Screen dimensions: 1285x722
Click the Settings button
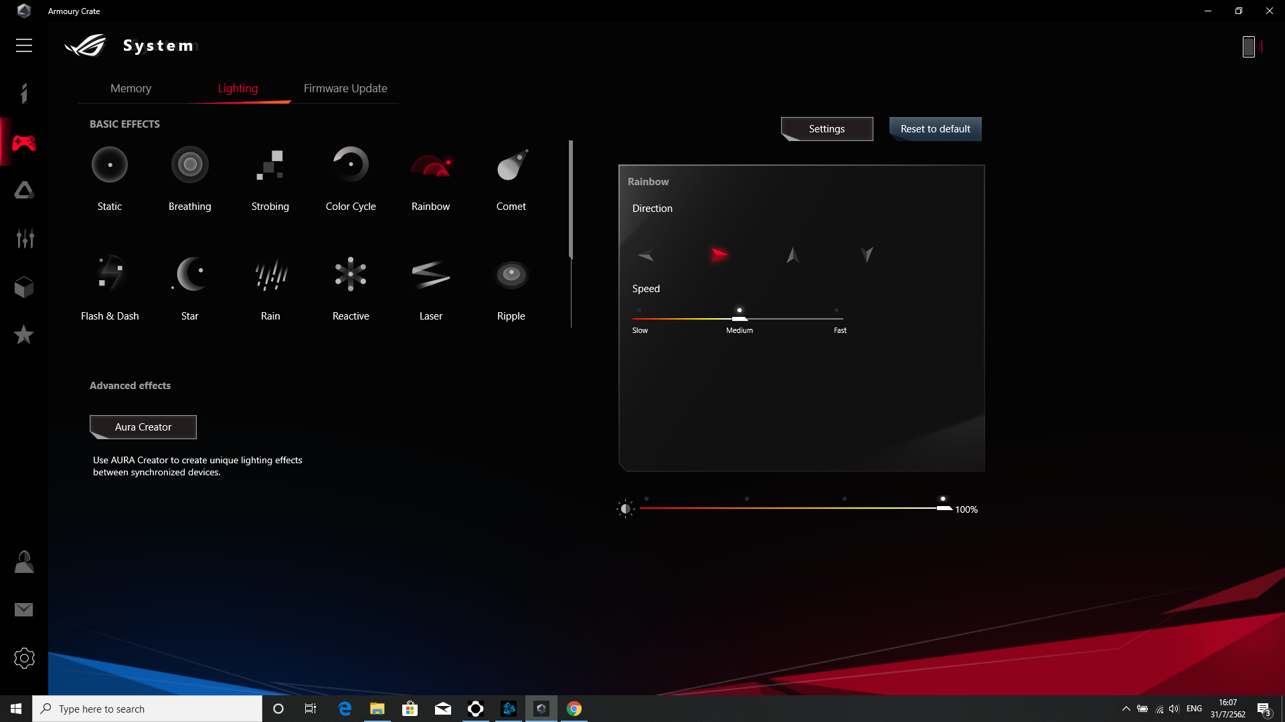click(x=827, y=129)
